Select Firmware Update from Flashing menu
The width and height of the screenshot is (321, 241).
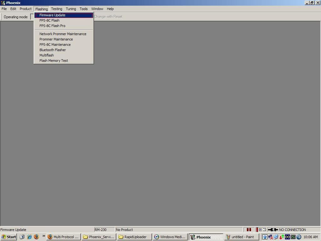tap(64, 15)
